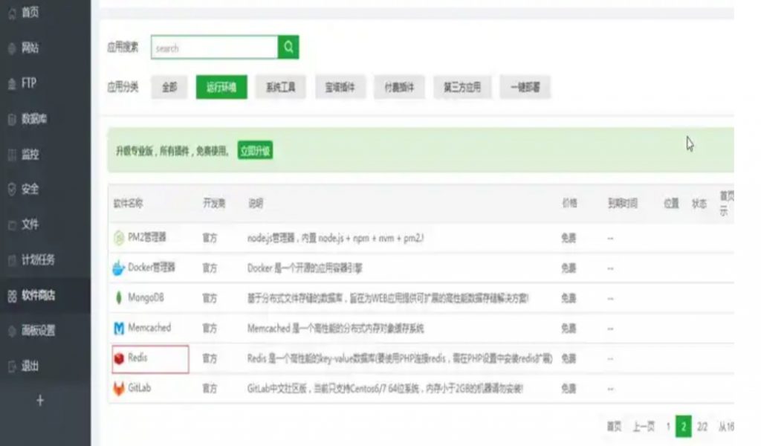
Task: Click the logout icon beside 退出
Action: pos(12,367)
